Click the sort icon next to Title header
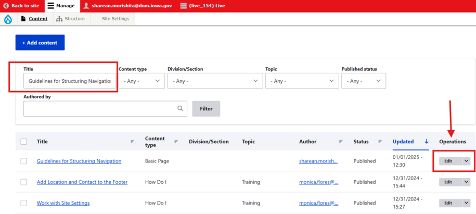Screen dimensions: 476x214 [132, 141]
